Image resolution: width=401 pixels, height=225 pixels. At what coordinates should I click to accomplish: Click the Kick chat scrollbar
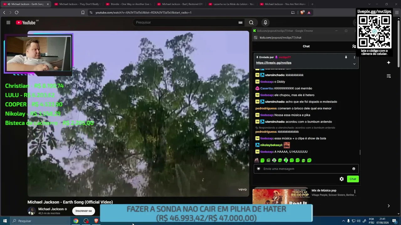(x=360, y=152)
